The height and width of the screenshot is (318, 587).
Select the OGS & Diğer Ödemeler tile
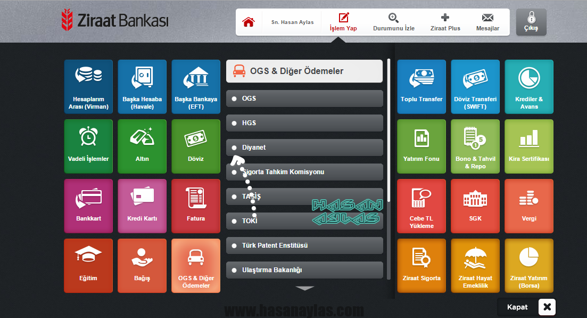[196, 265]
